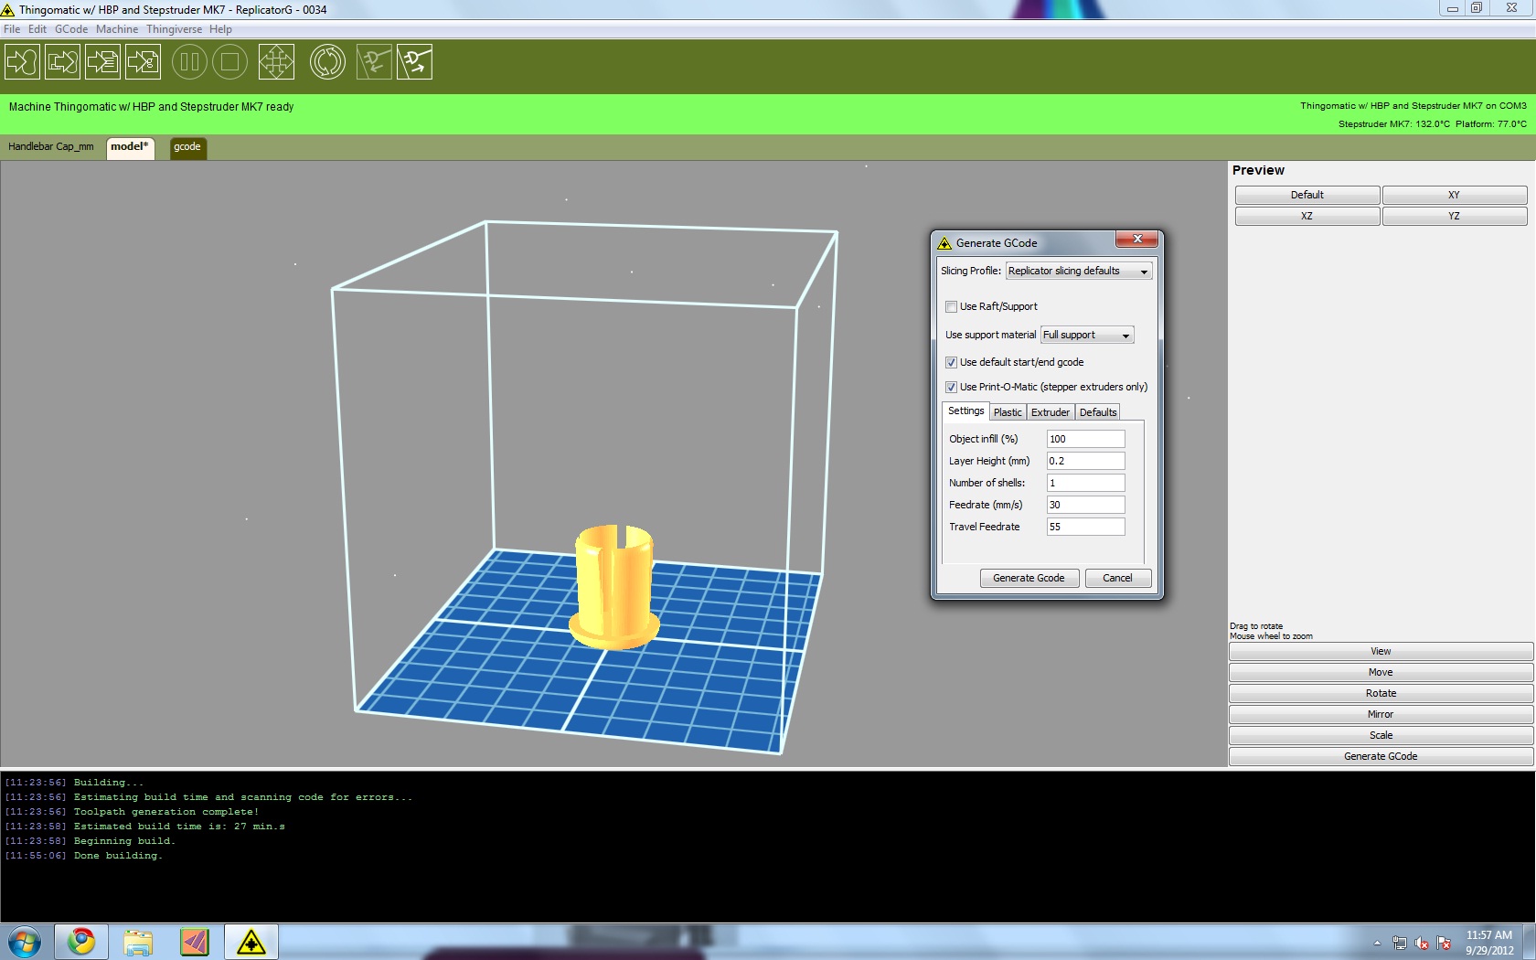Click the Build to machine toolbar icon

click(22, 62)
